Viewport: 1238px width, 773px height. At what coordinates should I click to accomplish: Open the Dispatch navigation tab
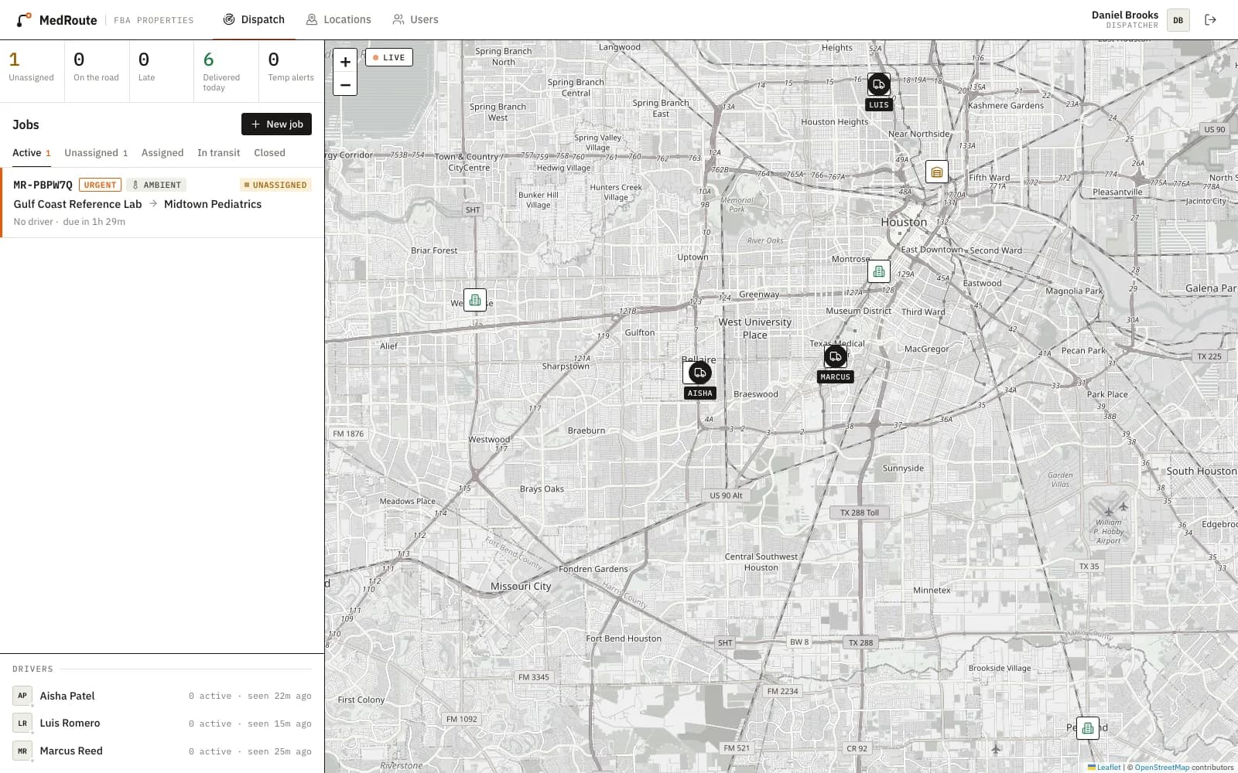click(x=254, y=19)
